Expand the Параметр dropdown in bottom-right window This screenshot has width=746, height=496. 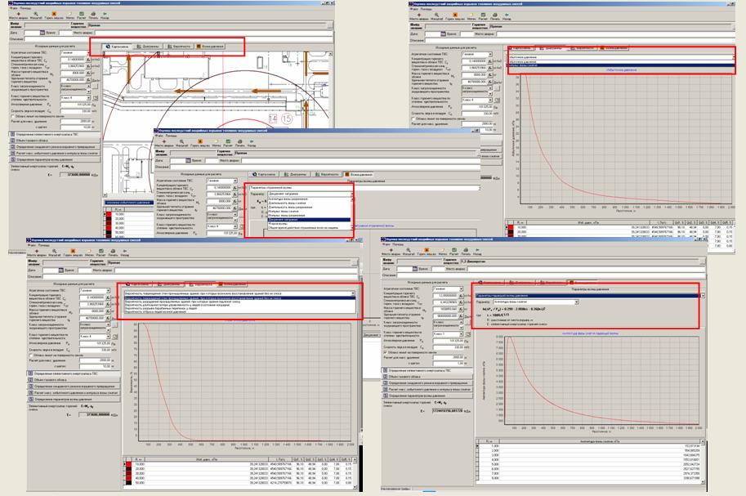coord(576,302)
